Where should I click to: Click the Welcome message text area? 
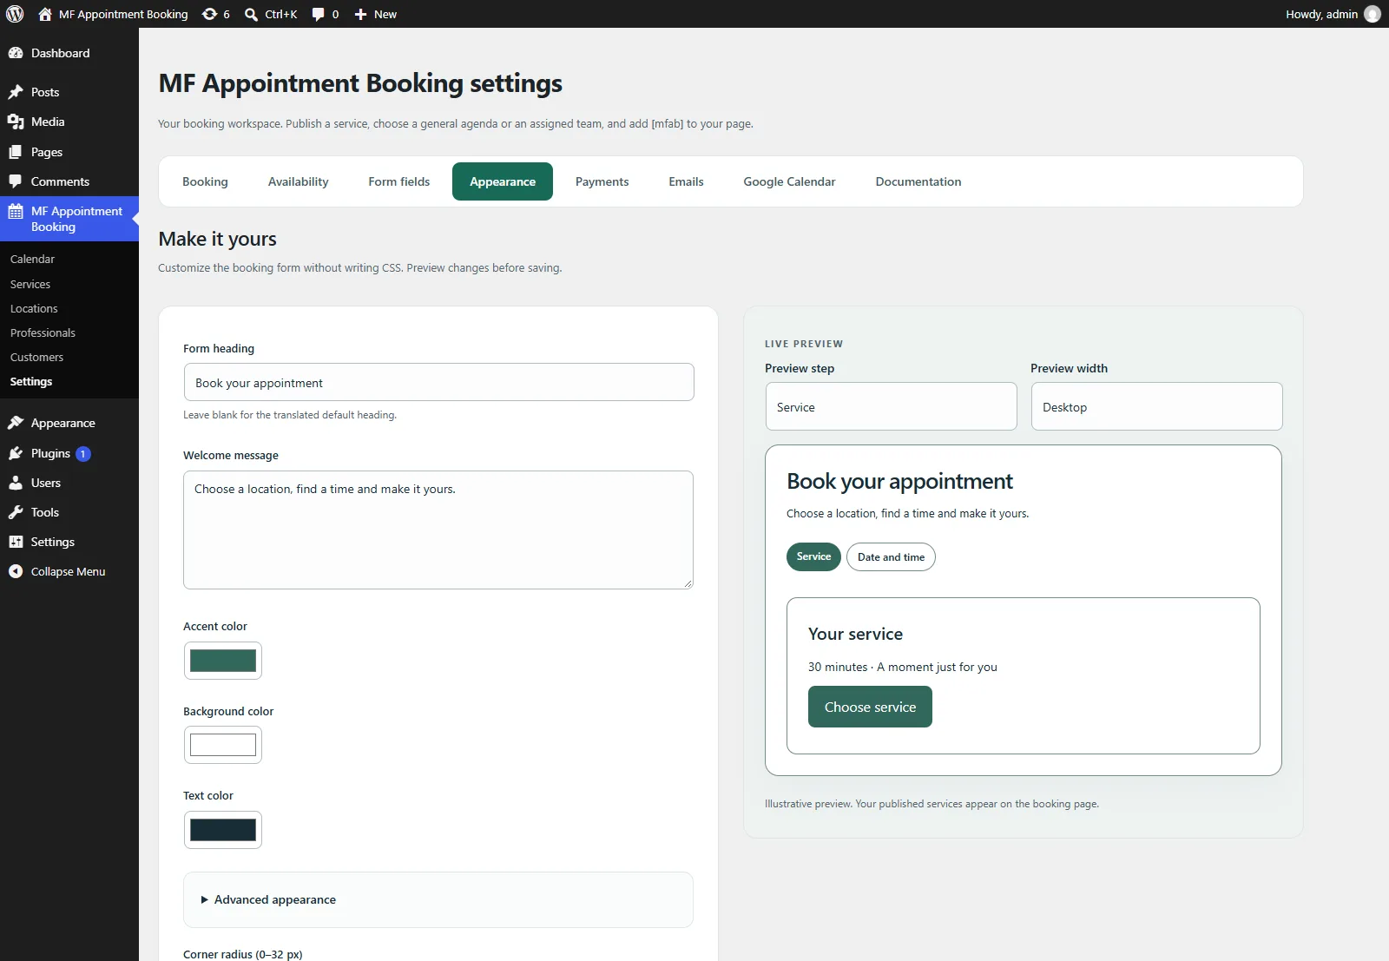pos(438,530)
